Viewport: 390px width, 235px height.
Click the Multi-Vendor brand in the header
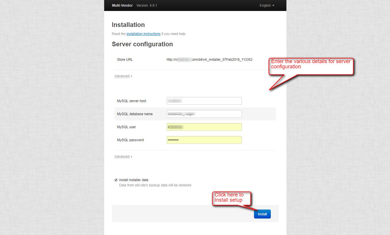pos(122,5)
